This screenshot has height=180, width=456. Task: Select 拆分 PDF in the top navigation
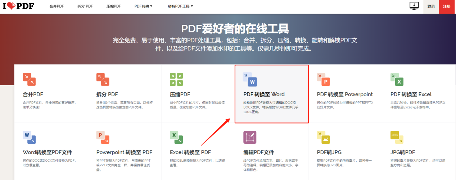tap(85, 6)
